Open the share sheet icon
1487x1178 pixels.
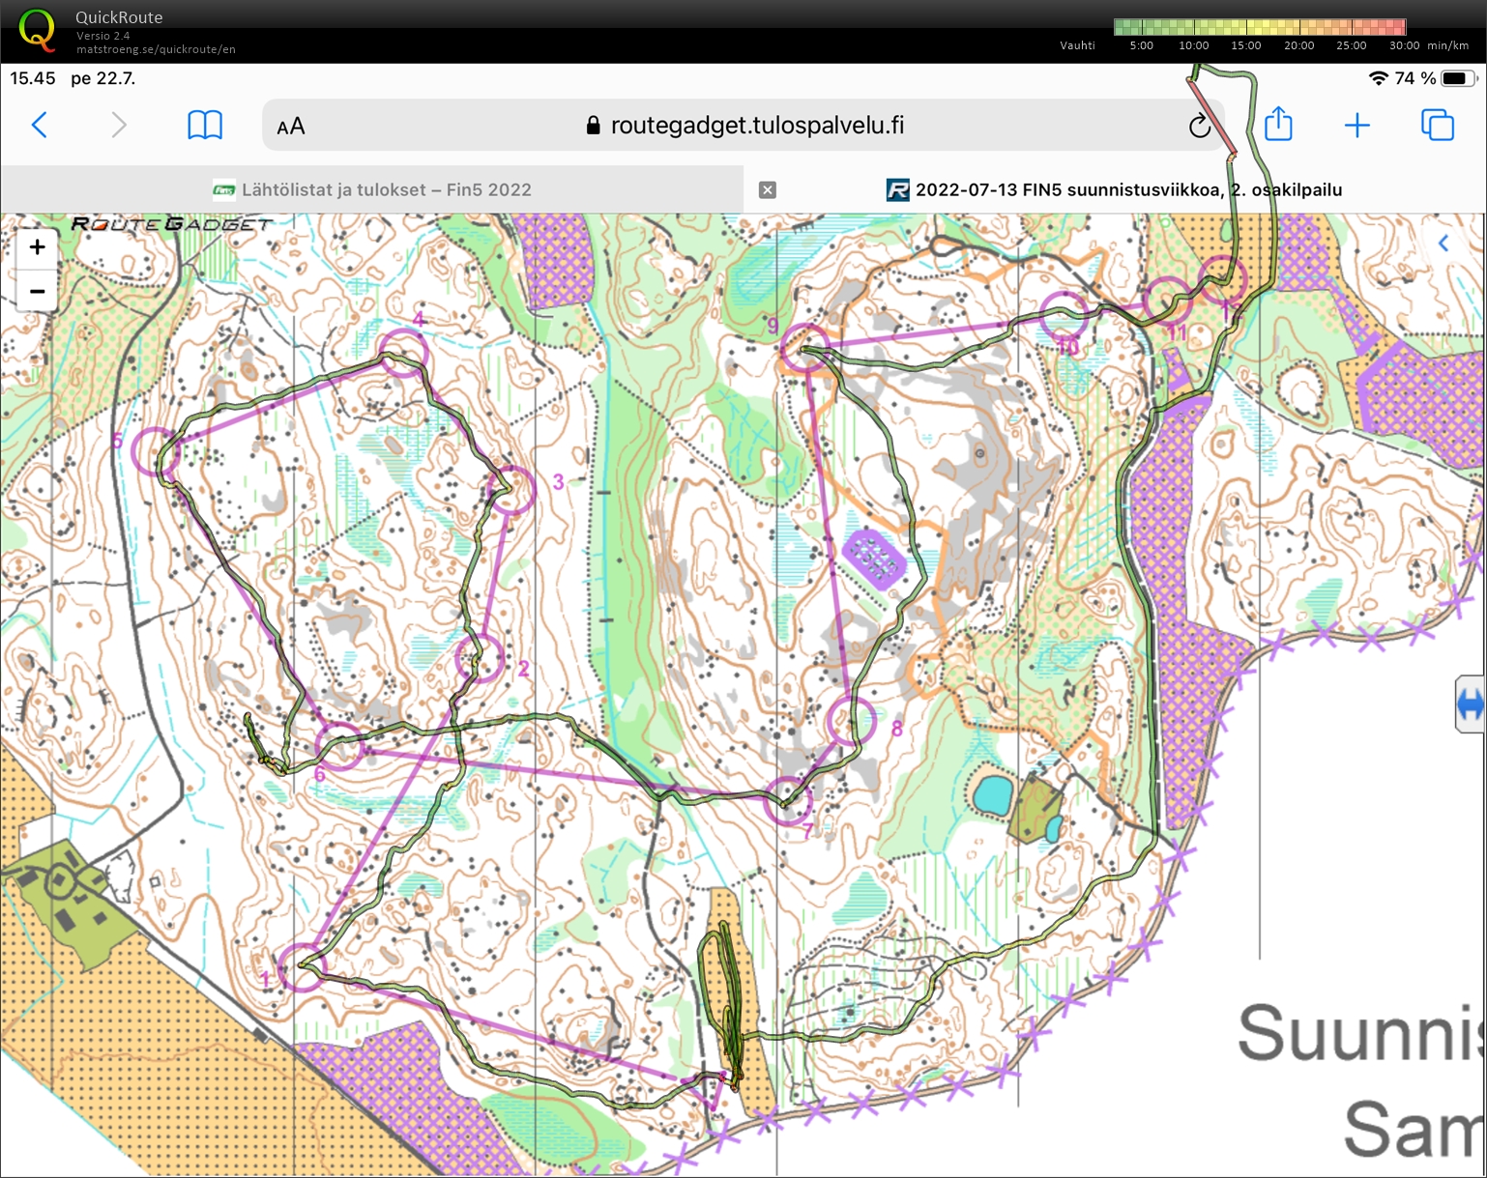point(1278,124)
